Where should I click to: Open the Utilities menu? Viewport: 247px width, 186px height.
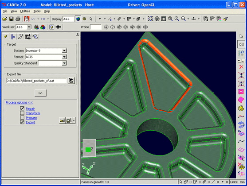pos(25,11)
